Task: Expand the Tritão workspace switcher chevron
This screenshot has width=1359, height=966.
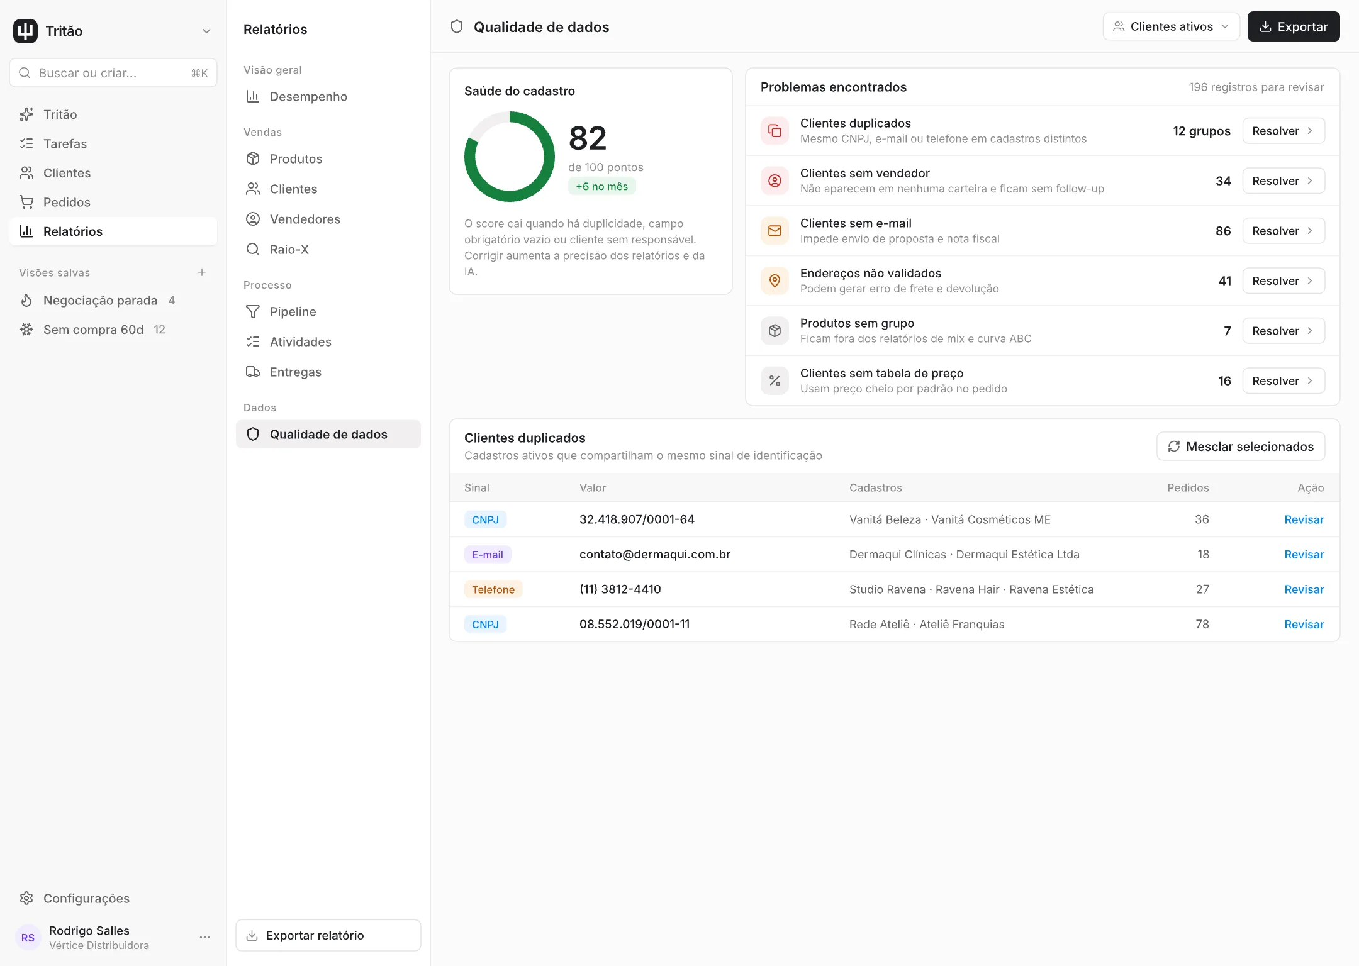Action: [206, 31]
